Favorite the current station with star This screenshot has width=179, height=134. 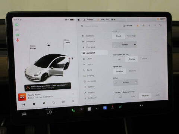(54, 103)
